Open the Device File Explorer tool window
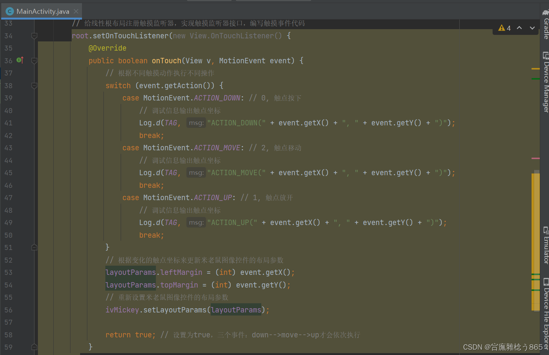 (x=545, y=314)
